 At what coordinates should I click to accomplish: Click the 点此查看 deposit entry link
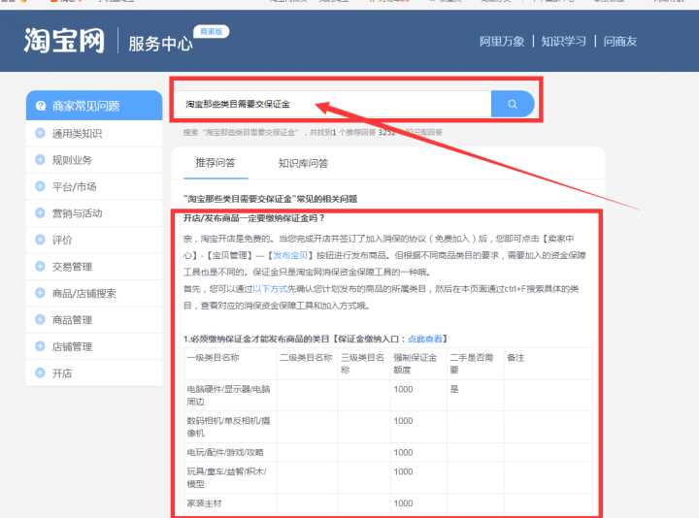(427, 339)
